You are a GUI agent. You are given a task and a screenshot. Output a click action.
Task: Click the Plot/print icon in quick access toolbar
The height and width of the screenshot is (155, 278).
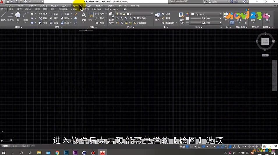coord(26,1)
